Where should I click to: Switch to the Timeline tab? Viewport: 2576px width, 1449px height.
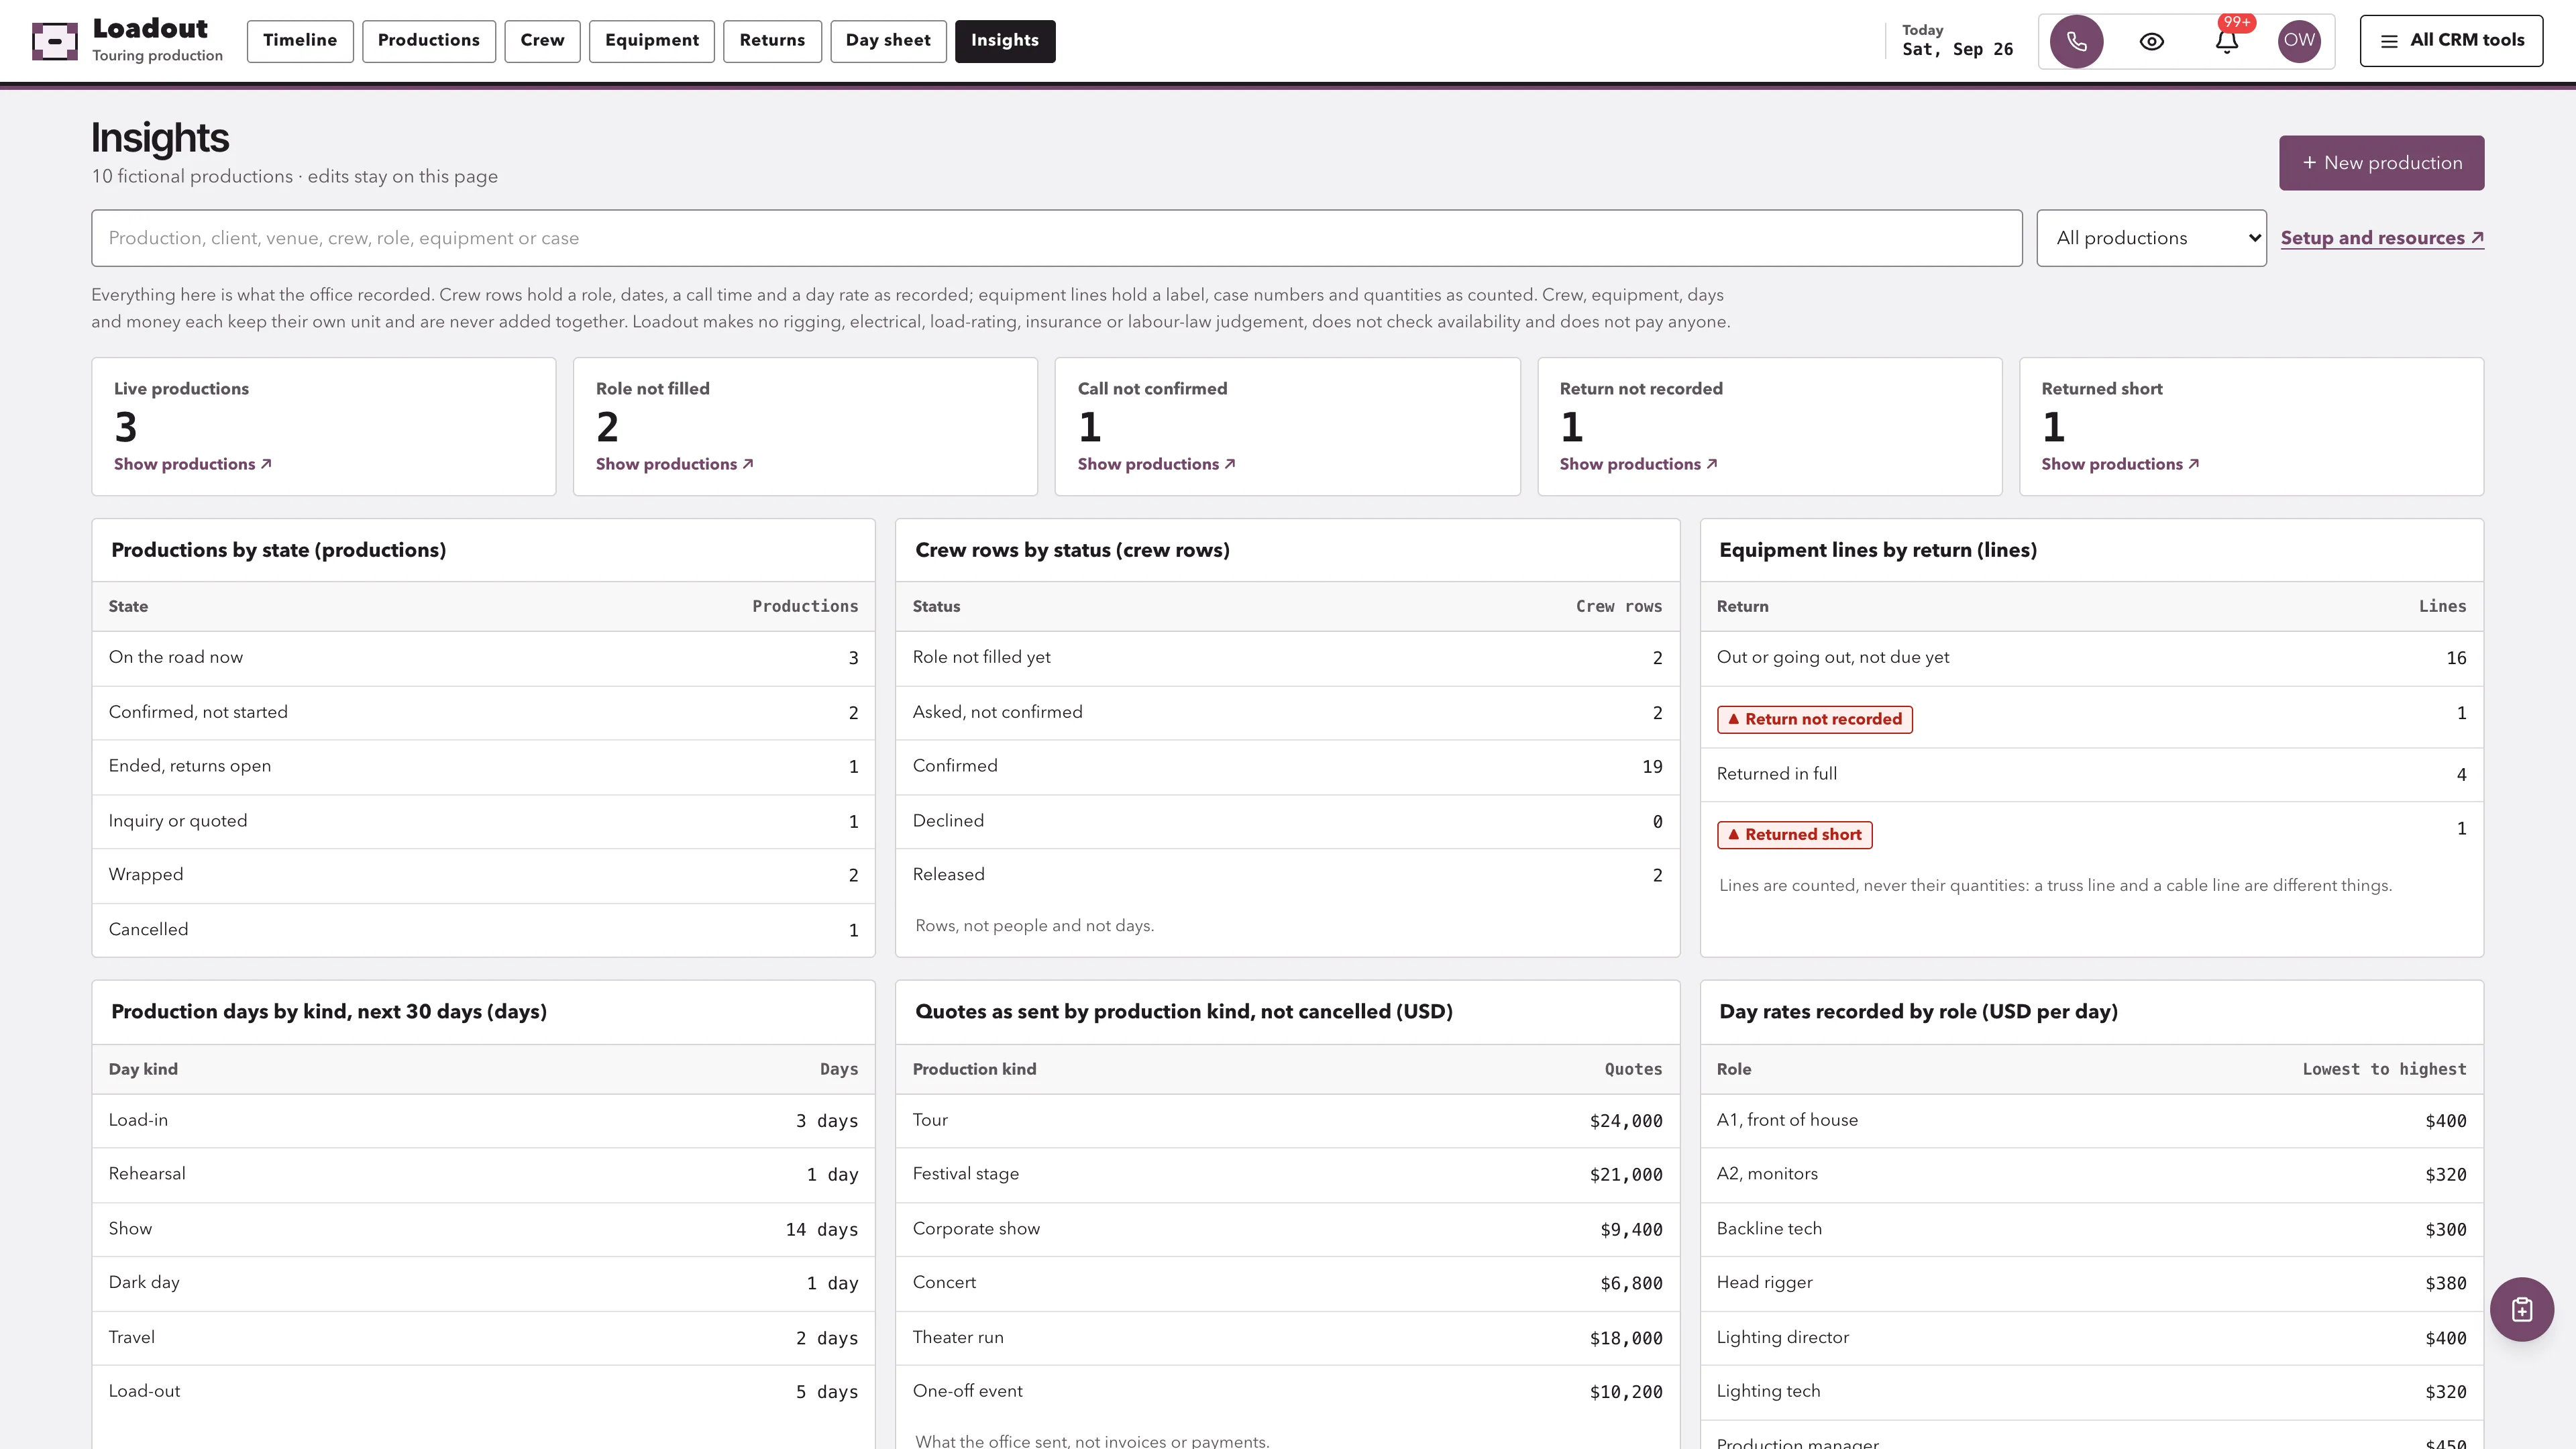coord(300,41)
